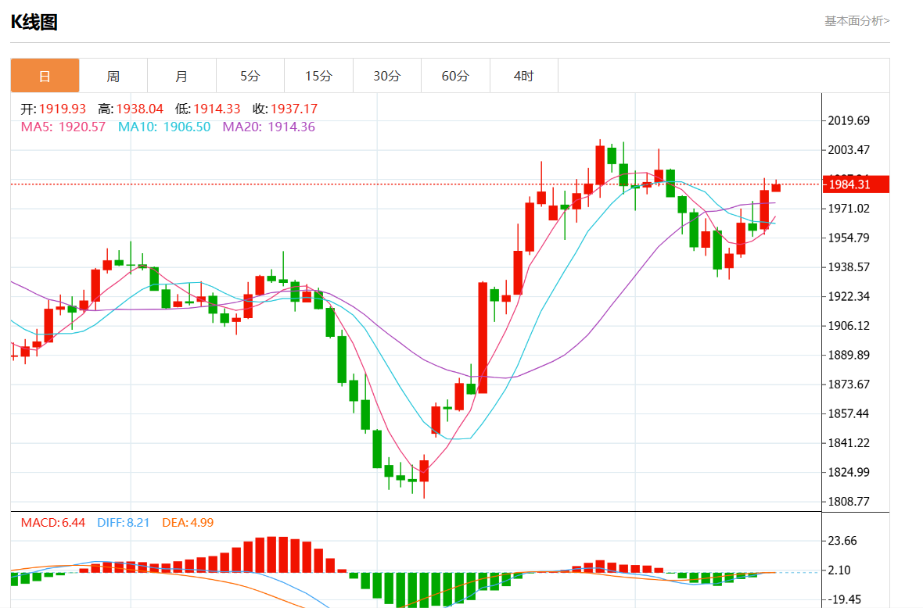Click the 1857.44 price axis label
This screenshot has width=923, height=608.
(849, 414)
